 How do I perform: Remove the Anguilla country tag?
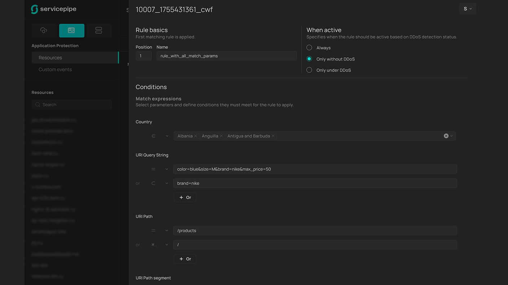point(221,136)
